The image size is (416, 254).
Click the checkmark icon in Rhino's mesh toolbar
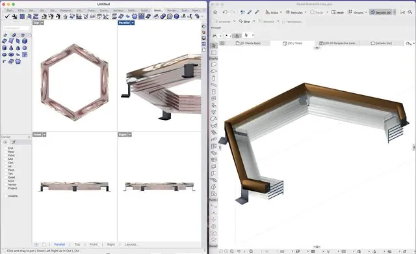[x=7, y=16]
